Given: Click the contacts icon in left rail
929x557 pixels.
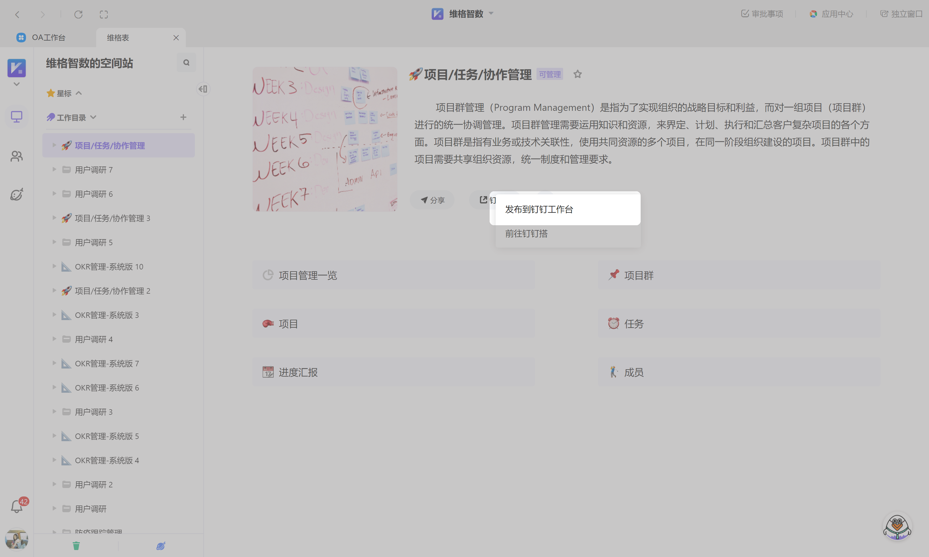Looking at the screenshot, I should pyautogui.click(x=17, y=156).
